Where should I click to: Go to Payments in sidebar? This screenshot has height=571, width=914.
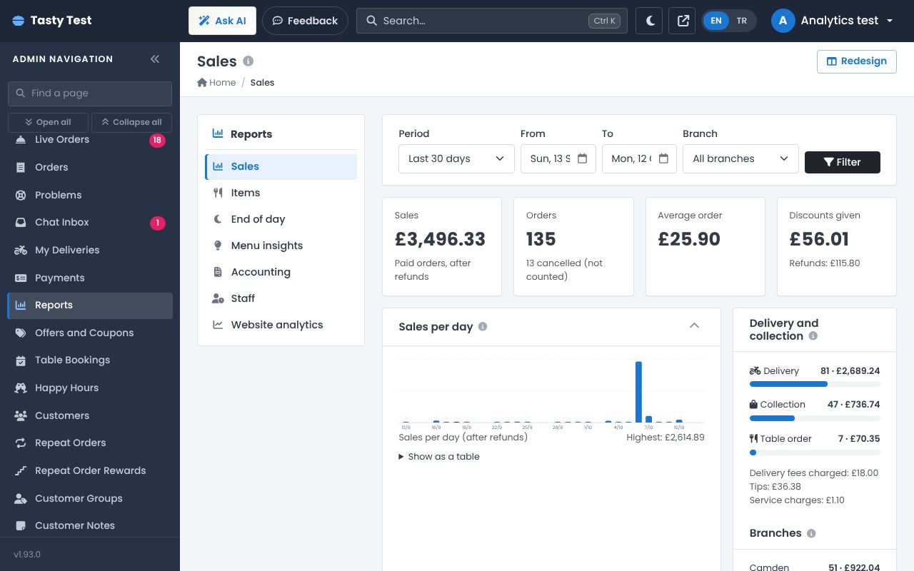tap(90, 278)
